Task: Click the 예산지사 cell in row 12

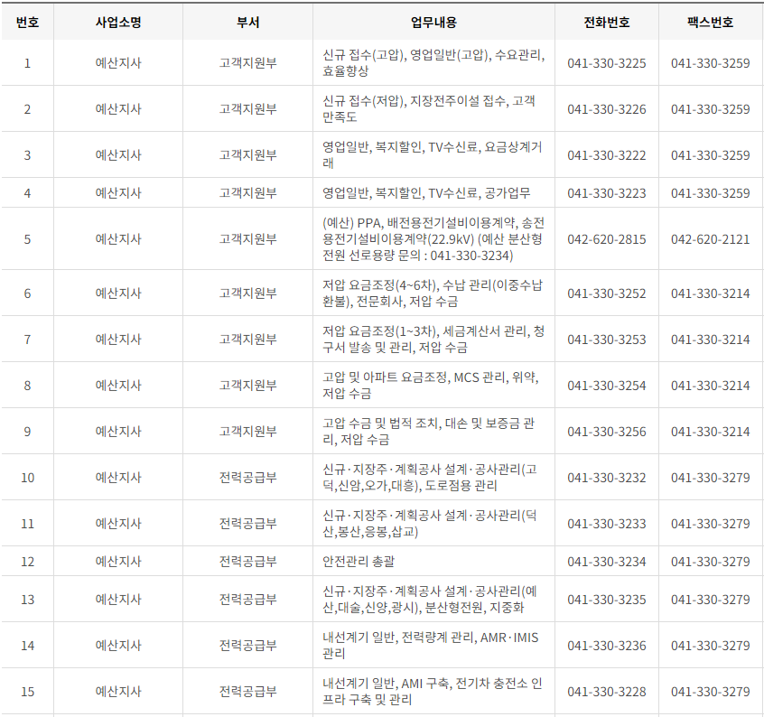Action: pos(118,560)
